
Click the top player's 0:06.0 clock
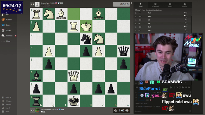click(x=121, y=4)
